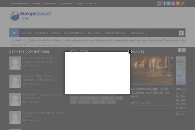Expand the ANALYSE dropdown menu

41,33
